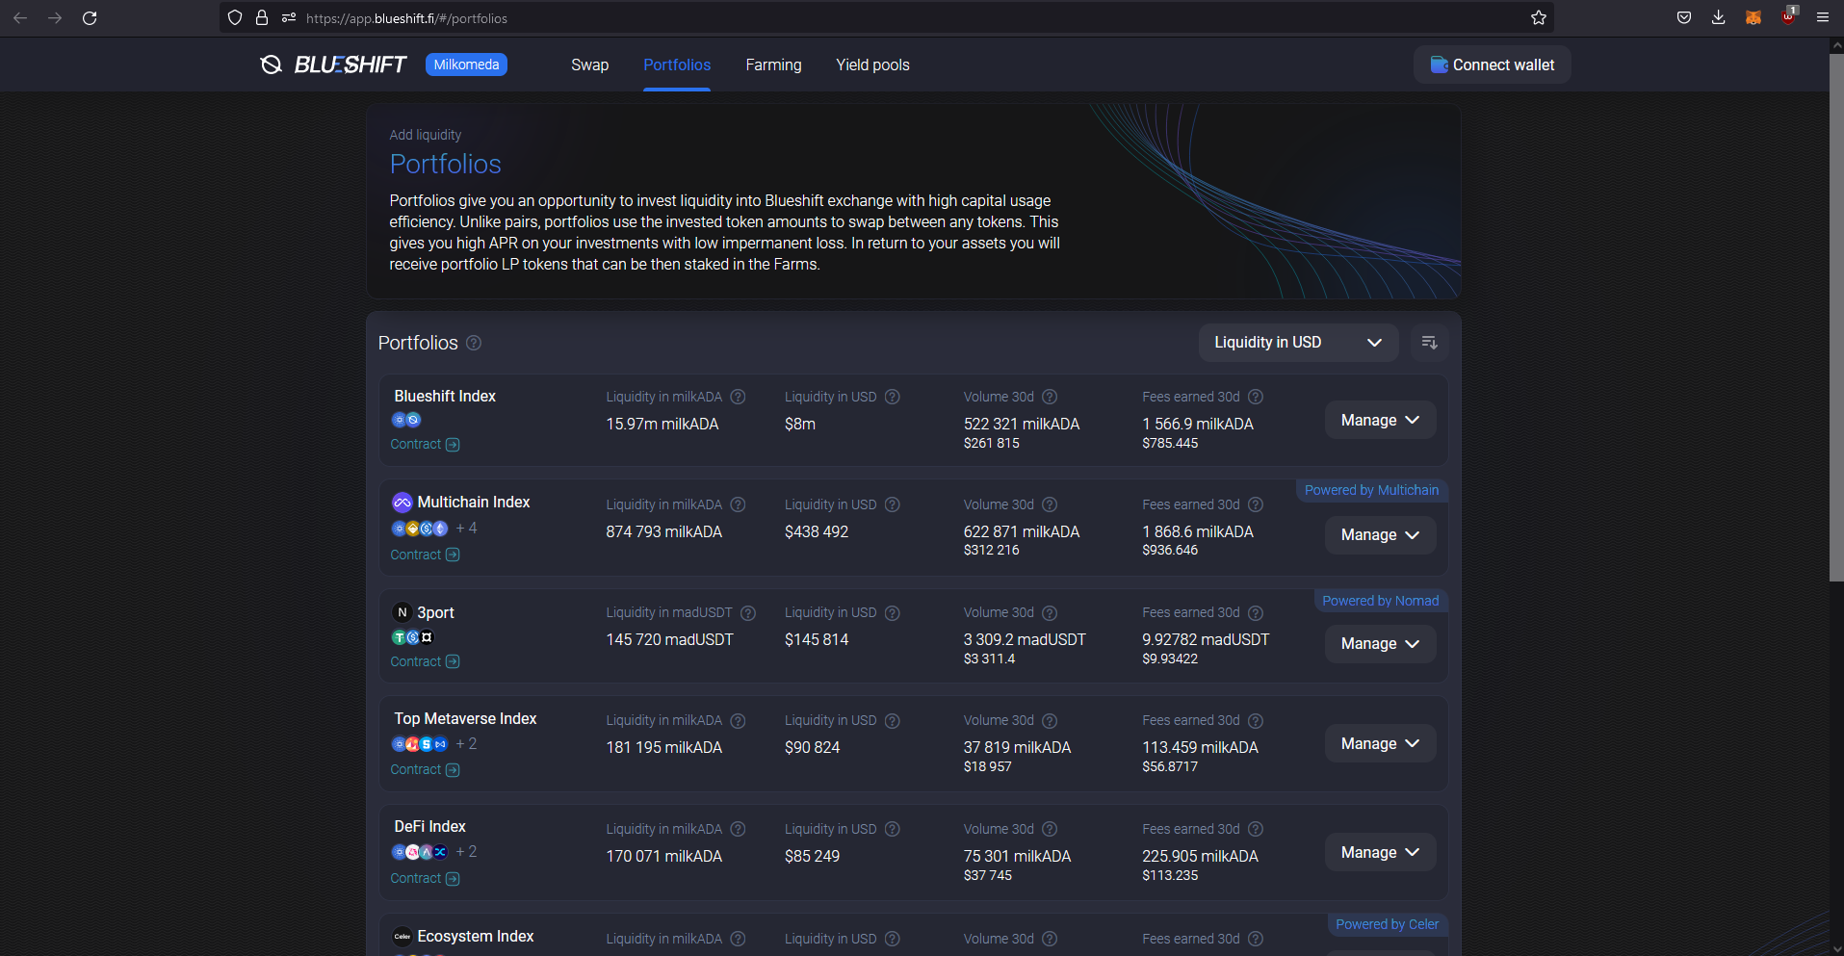The image size is (1844, 956).
Task: Open the browser downloads icon
Action: click(1718, 18)
